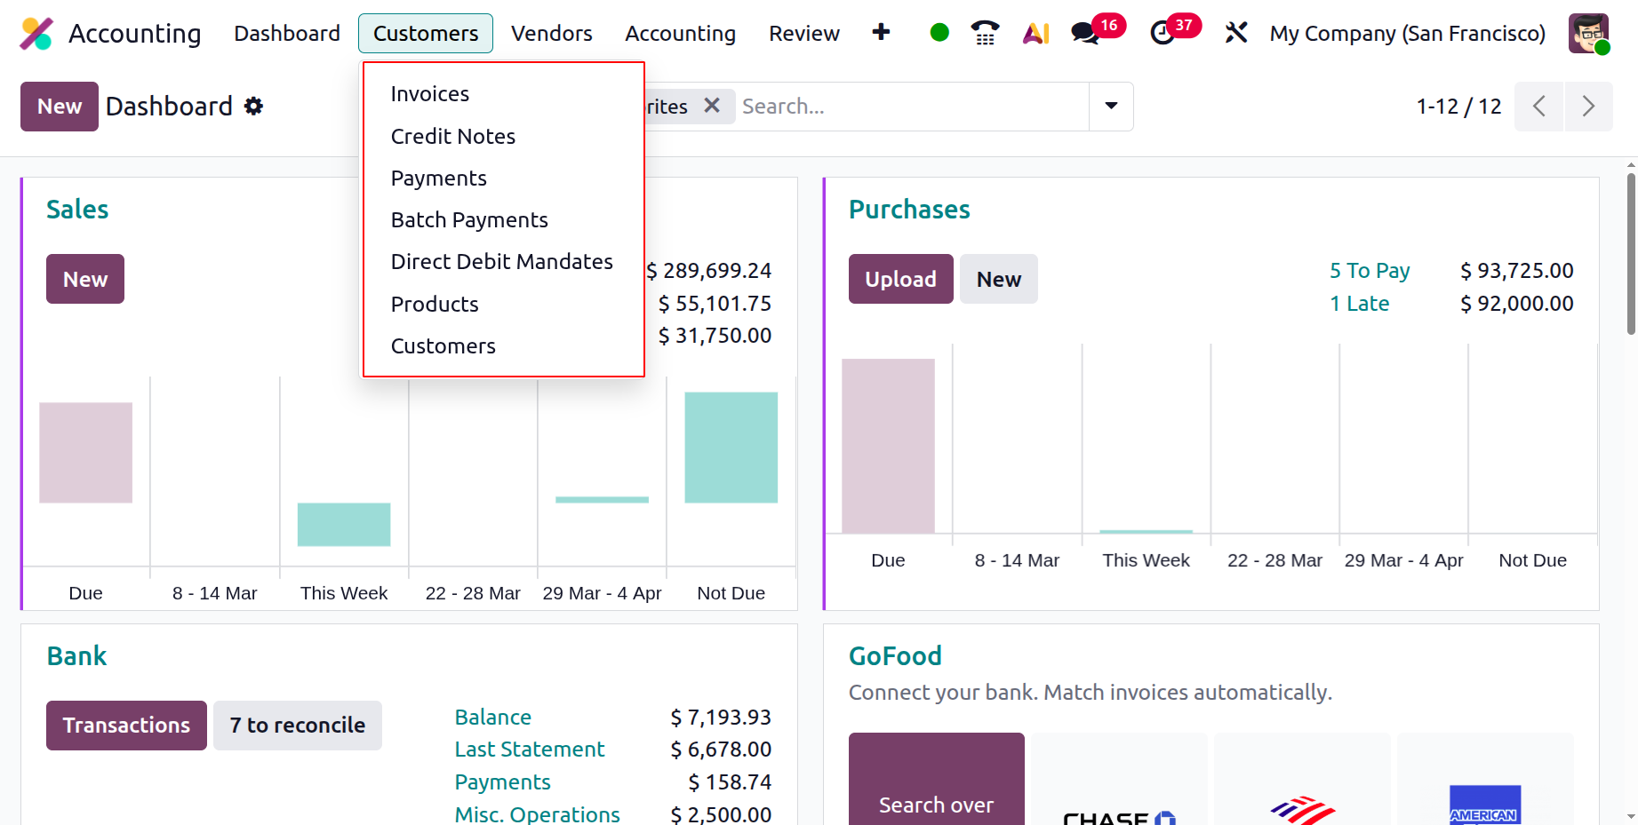This screenshot has height=825, width=1638.
Task: Open the VoIP phone icon
Action: (985, 33)
